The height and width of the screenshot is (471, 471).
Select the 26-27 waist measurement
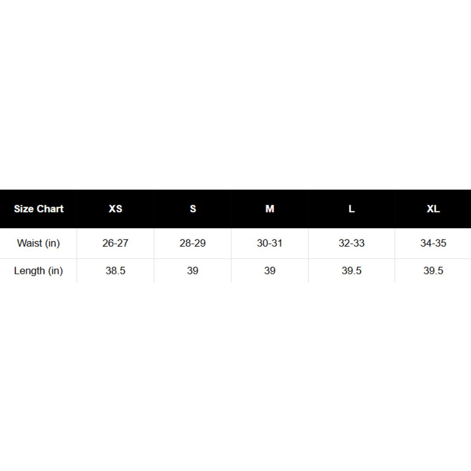(116, 243)
